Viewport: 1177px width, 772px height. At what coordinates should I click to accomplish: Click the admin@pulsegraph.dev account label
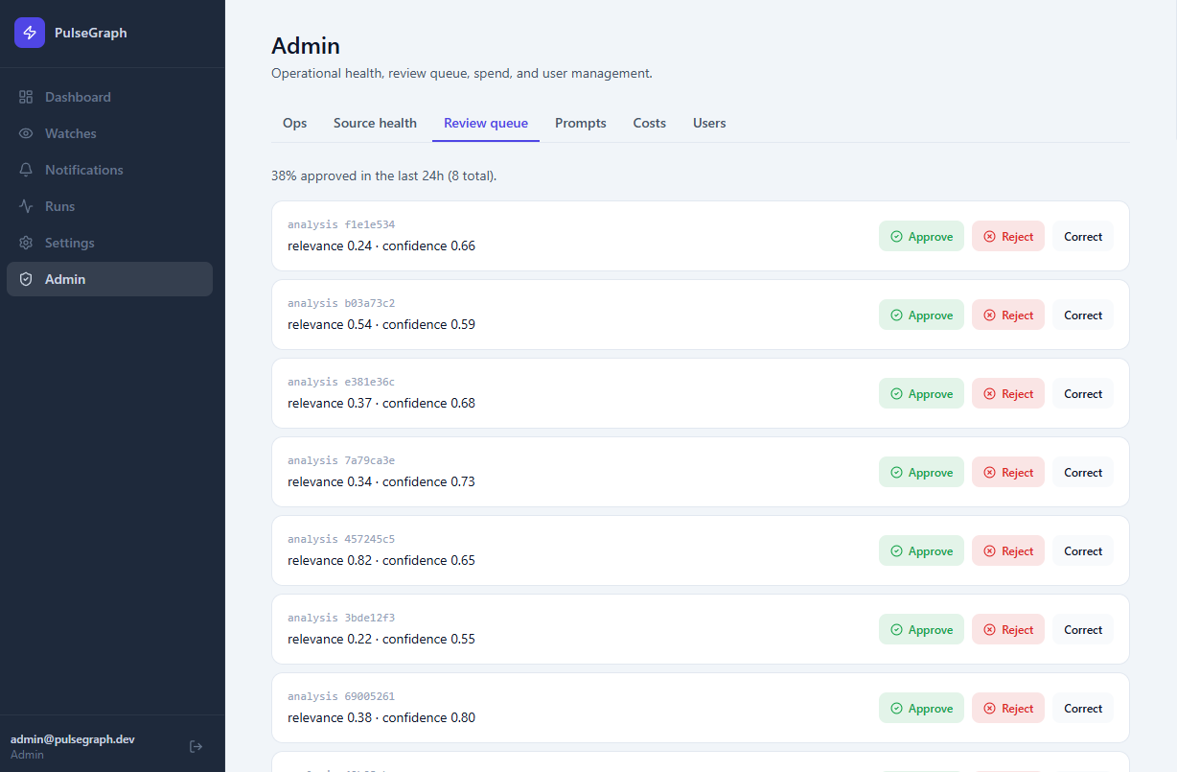[x=73, y=738]
